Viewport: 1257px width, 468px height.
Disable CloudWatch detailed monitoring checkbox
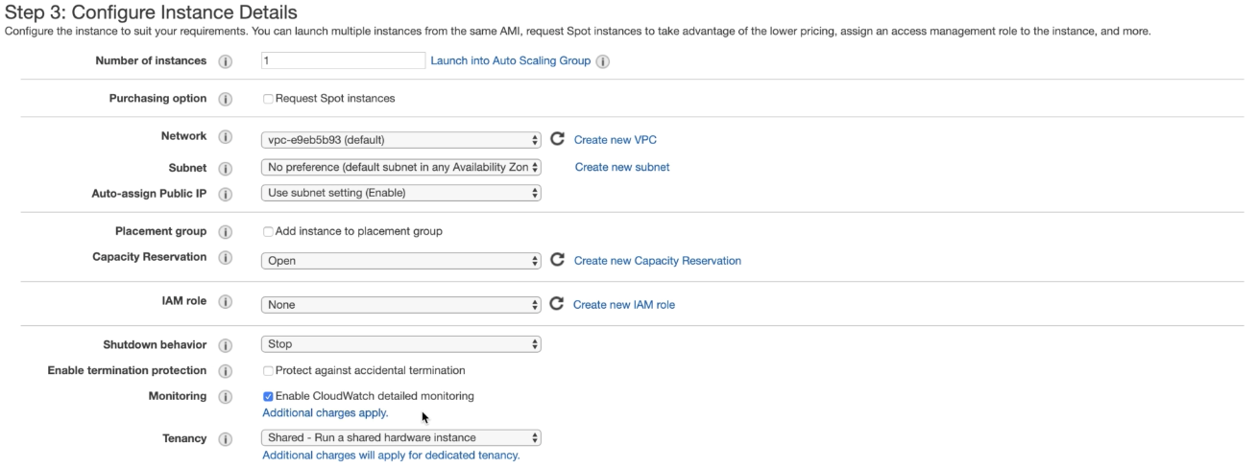(x=269, y=396)
